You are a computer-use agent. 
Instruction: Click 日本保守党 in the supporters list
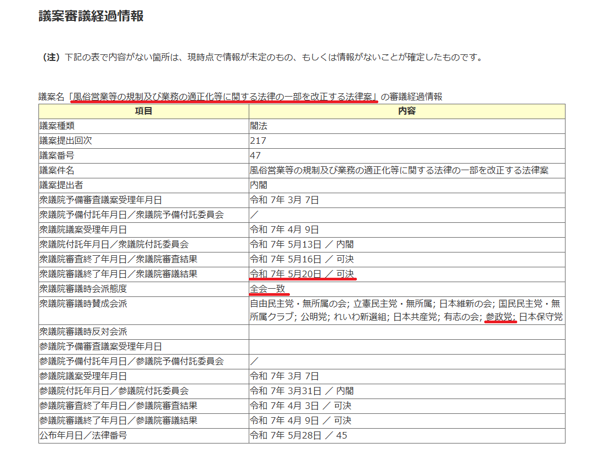coord(541,317)
